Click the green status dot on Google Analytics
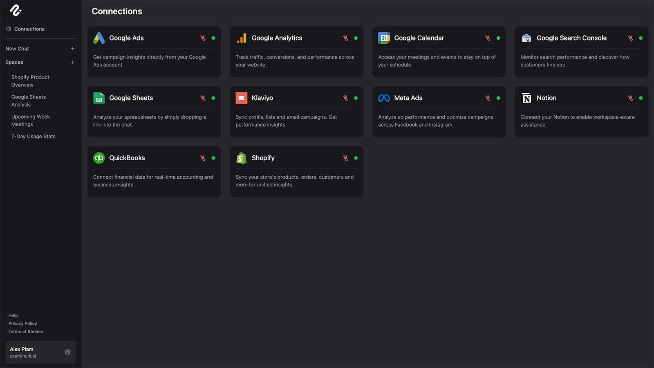This screenshot has height=368, width=654. coord(356,38)
